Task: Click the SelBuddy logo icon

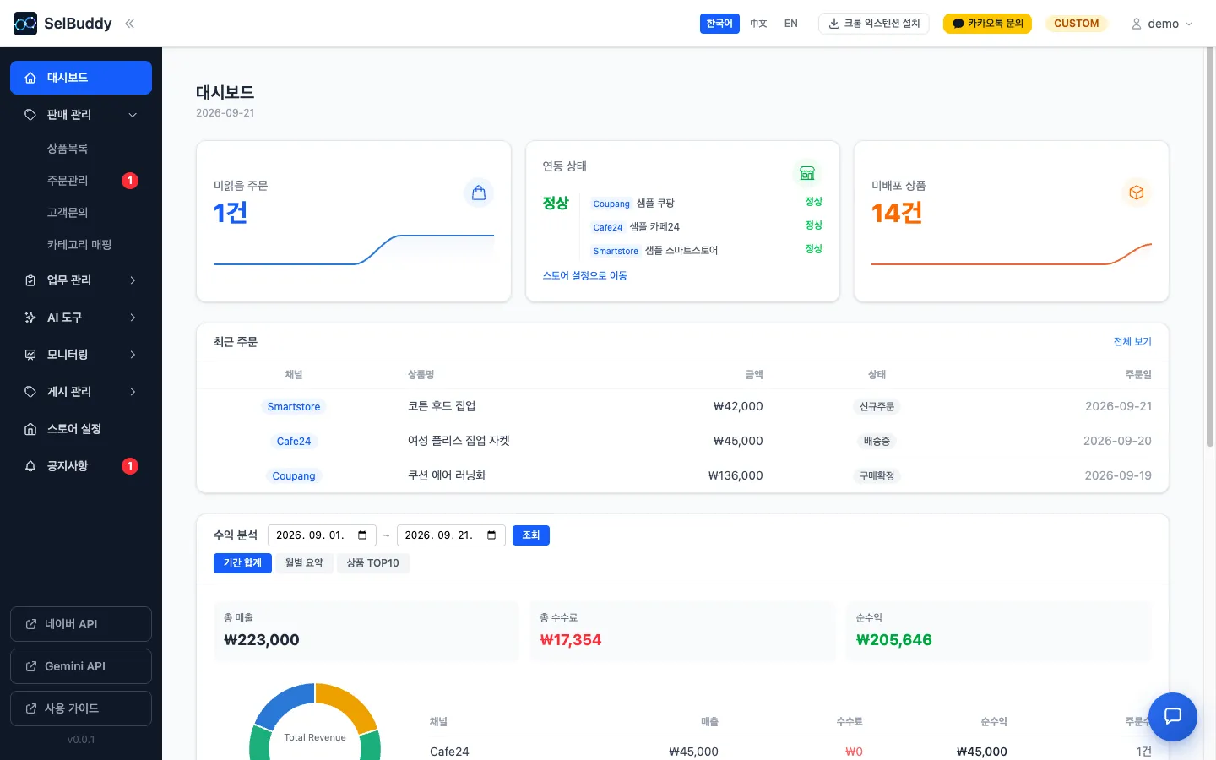Action: click(x=25, y=24)
